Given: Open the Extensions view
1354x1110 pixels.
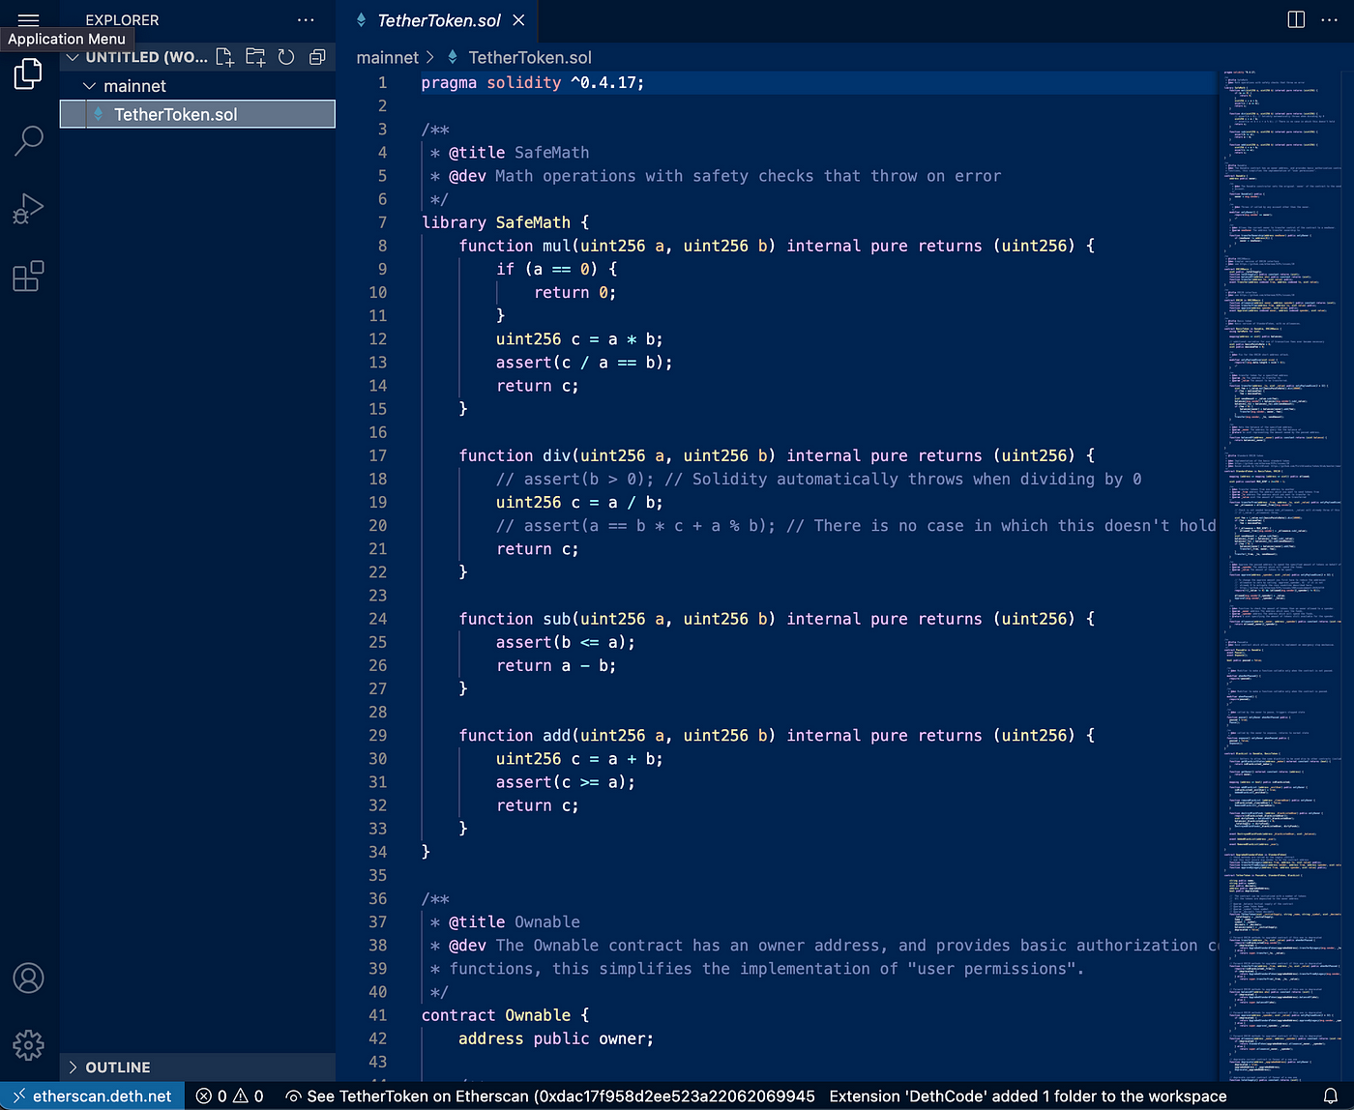Looking at the screenshot, I should coord(28,277).
